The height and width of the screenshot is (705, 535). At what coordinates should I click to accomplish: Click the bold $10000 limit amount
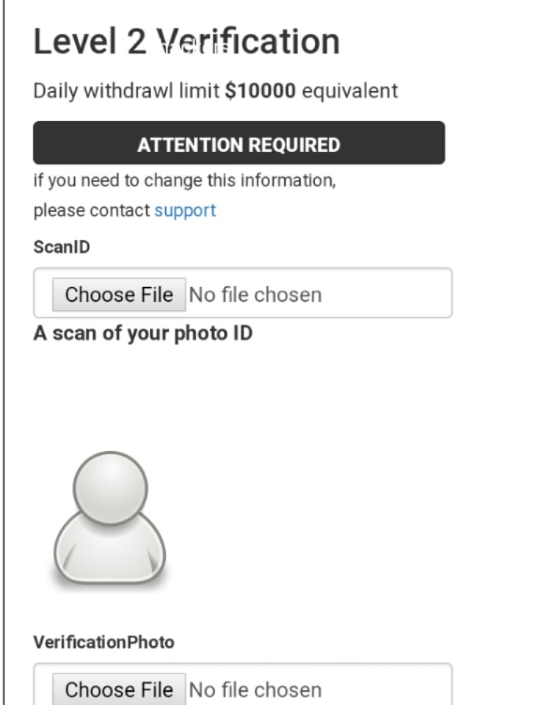coord(261,91)
